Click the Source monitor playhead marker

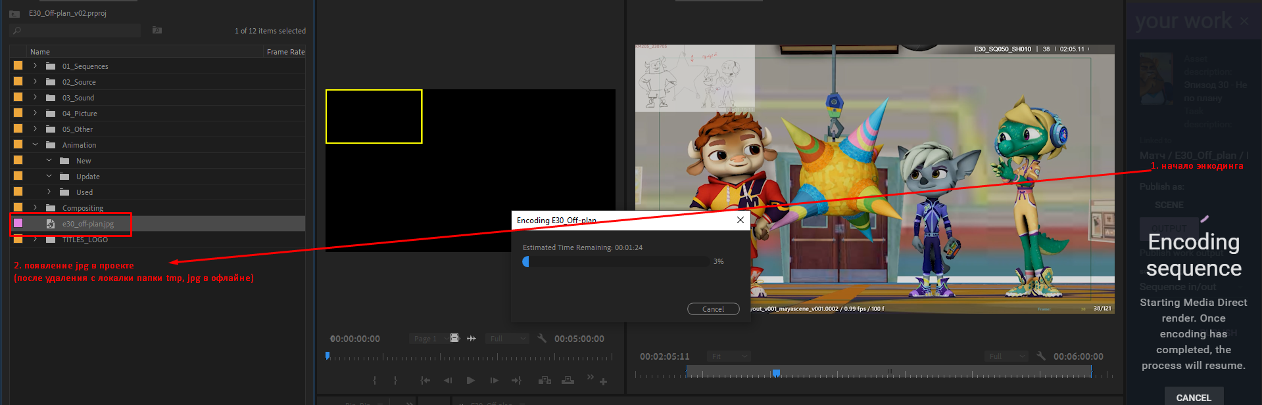coord(328,356)
